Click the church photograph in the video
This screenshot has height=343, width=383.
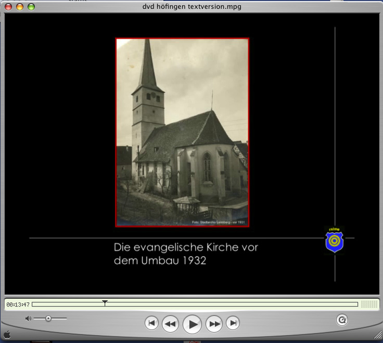(182, 132)
